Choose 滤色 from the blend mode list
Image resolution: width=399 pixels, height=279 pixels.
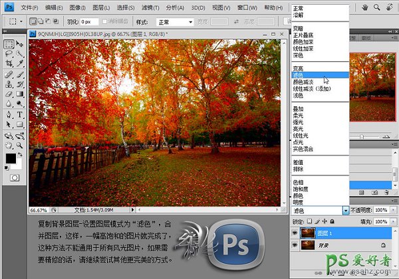298,75
